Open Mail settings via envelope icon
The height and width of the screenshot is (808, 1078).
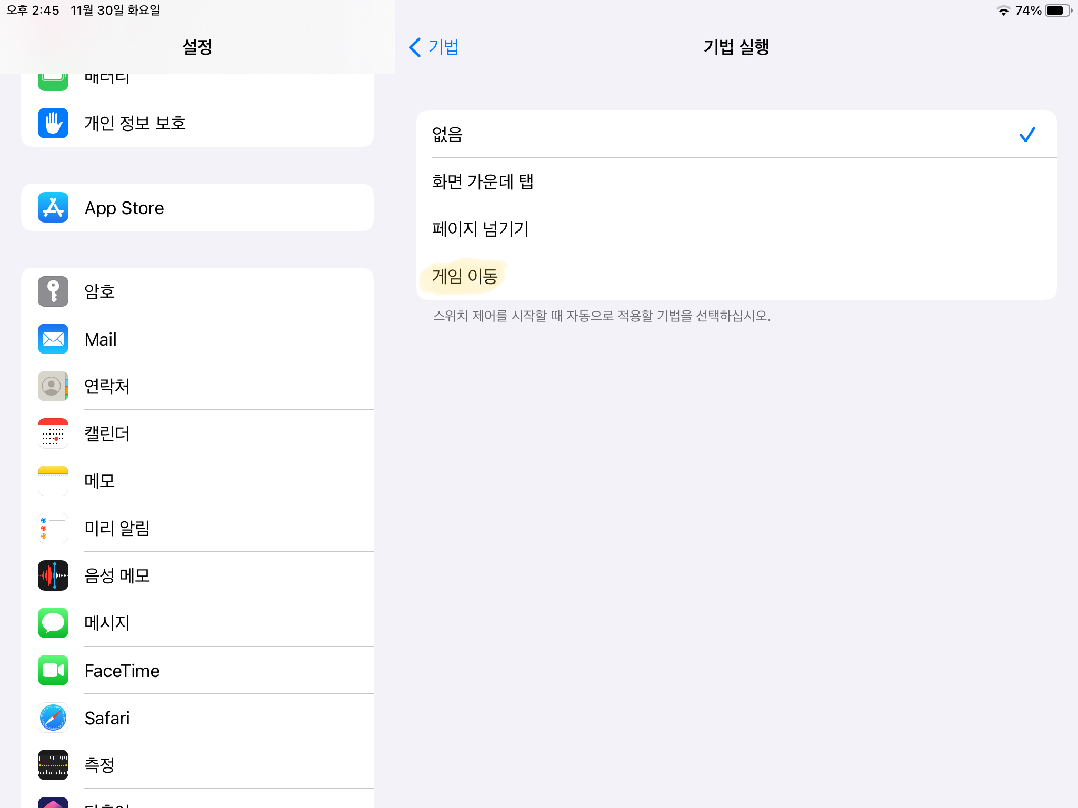tap(53, 339)
